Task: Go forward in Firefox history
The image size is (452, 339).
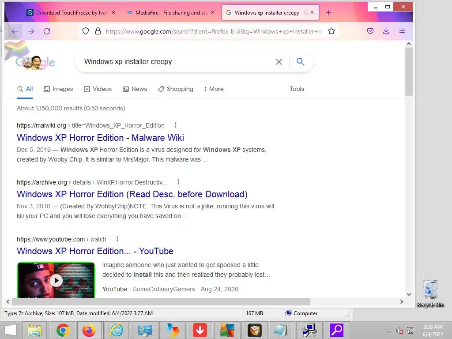Action: 31,31
